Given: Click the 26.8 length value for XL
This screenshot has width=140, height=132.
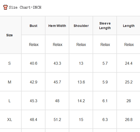Looking at the screenshot, I should click(129, 119).
